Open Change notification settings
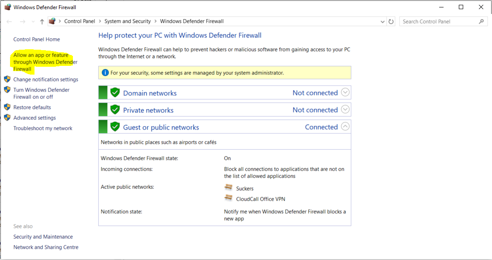The height and width of the screenshot is (260, 492). [x=45, y=79]
